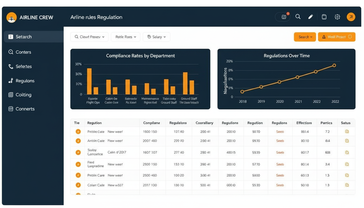This screenshot has height=208, width=364.
Task: Click the Satus icon in Arricirt Cade row
Action: [x=347, y=141]
